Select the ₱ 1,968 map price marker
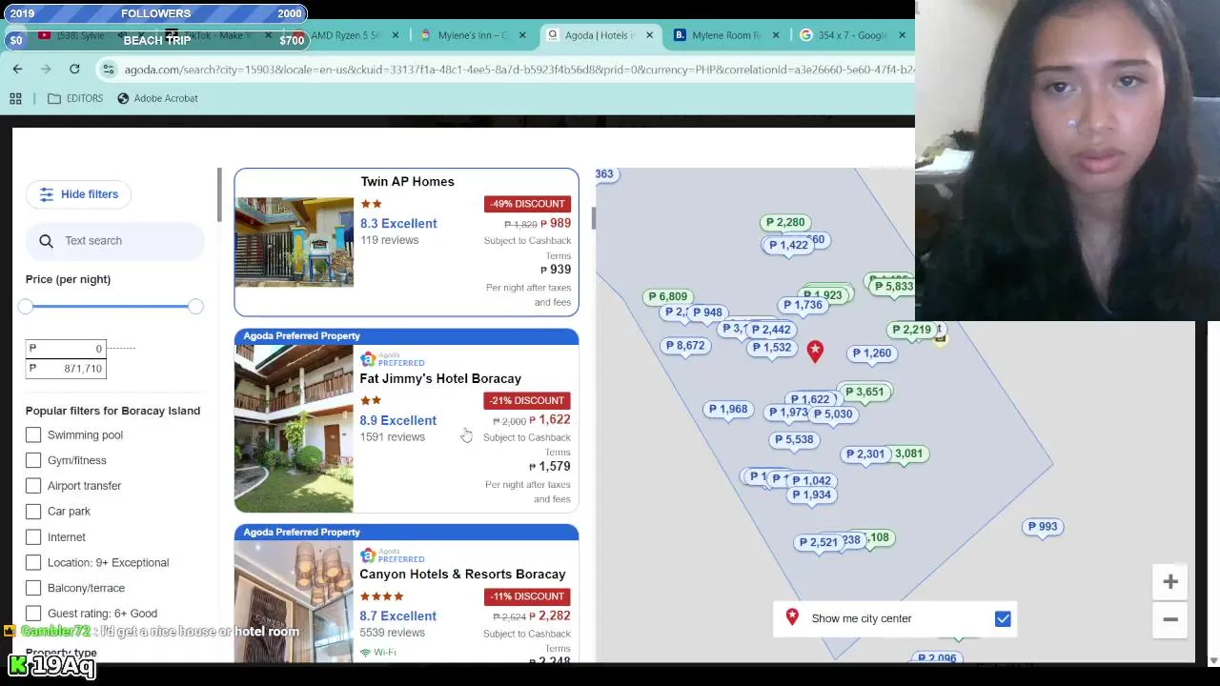1220x686 pixels. (728, 410)
